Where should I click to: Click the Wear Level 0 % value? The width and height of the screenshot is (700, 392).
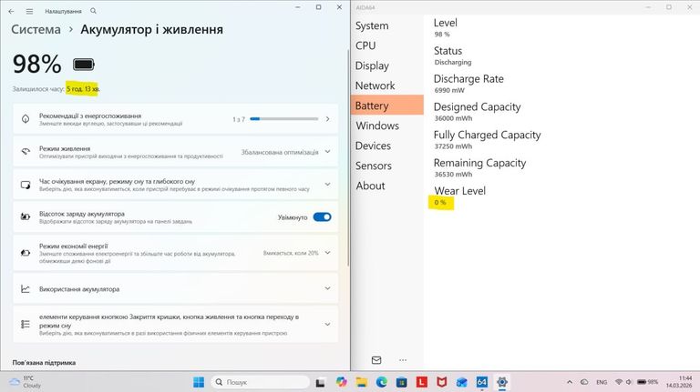click(x=440, y=202)
